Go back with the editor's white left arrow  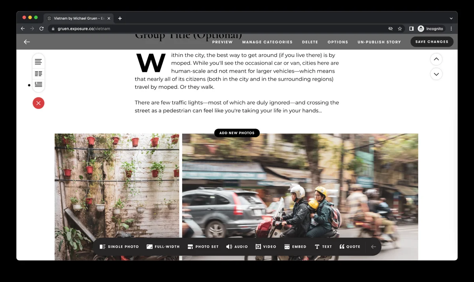[27, 42]
